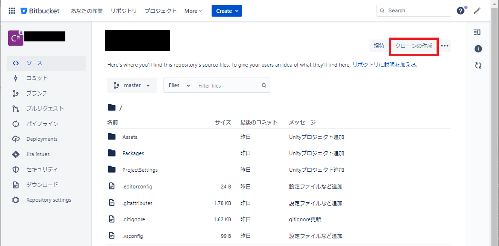Open the Create dropdown button
This screenshot has width=499, height=246.
tap(226, 11)
